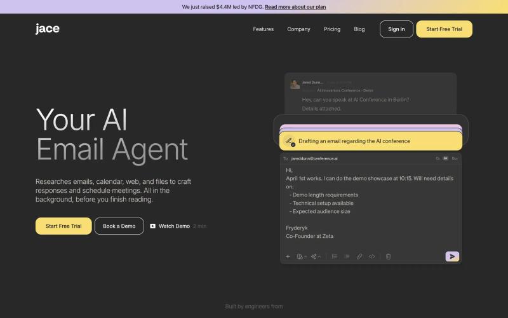
Task: Click the pencil drafting status icon
Action: coord(289,141)
